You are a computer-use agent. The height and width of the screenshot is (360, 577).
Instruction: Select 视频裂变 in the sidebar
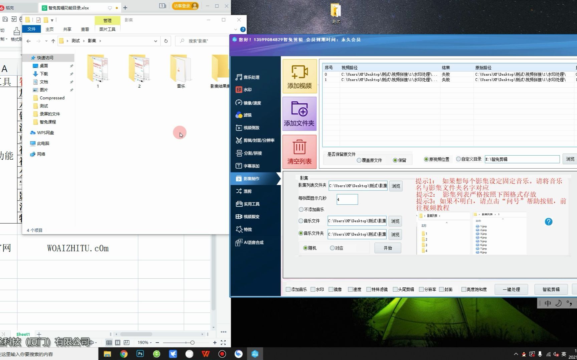[247, 217]
